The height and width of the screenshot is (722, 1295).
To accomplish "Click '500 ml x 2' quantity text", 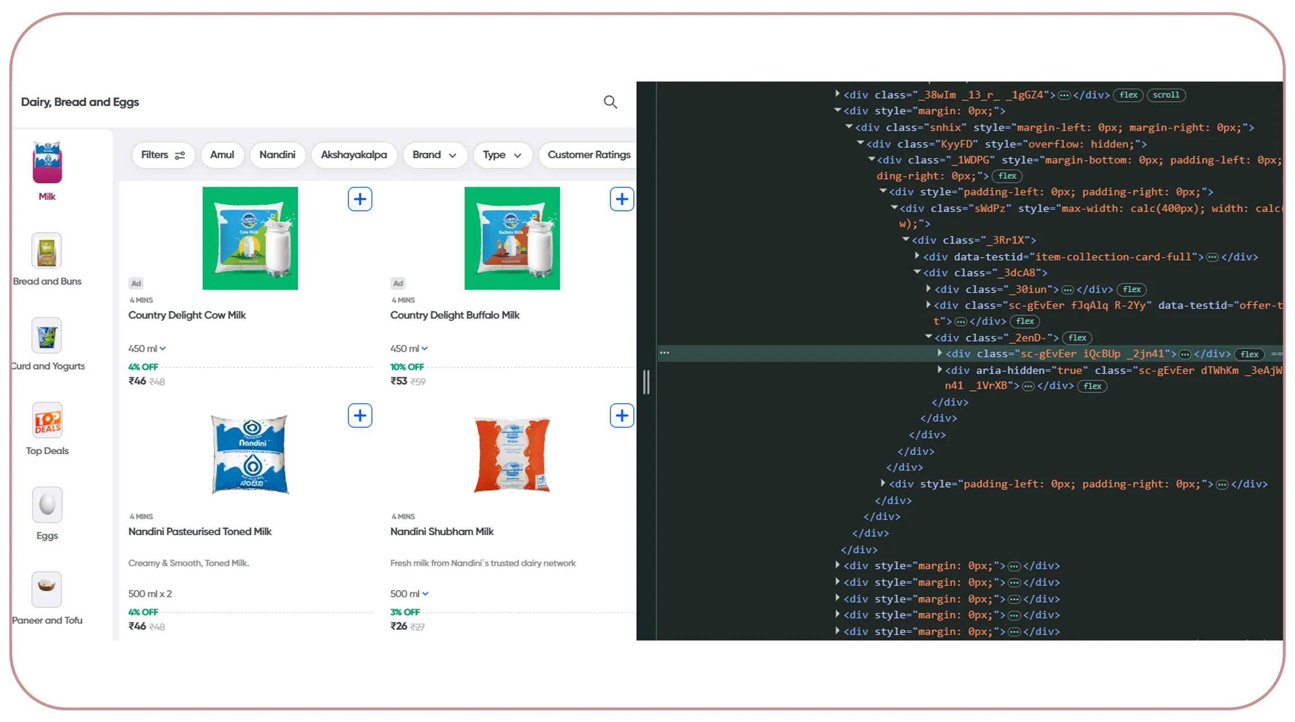I will tap(150, 594).
